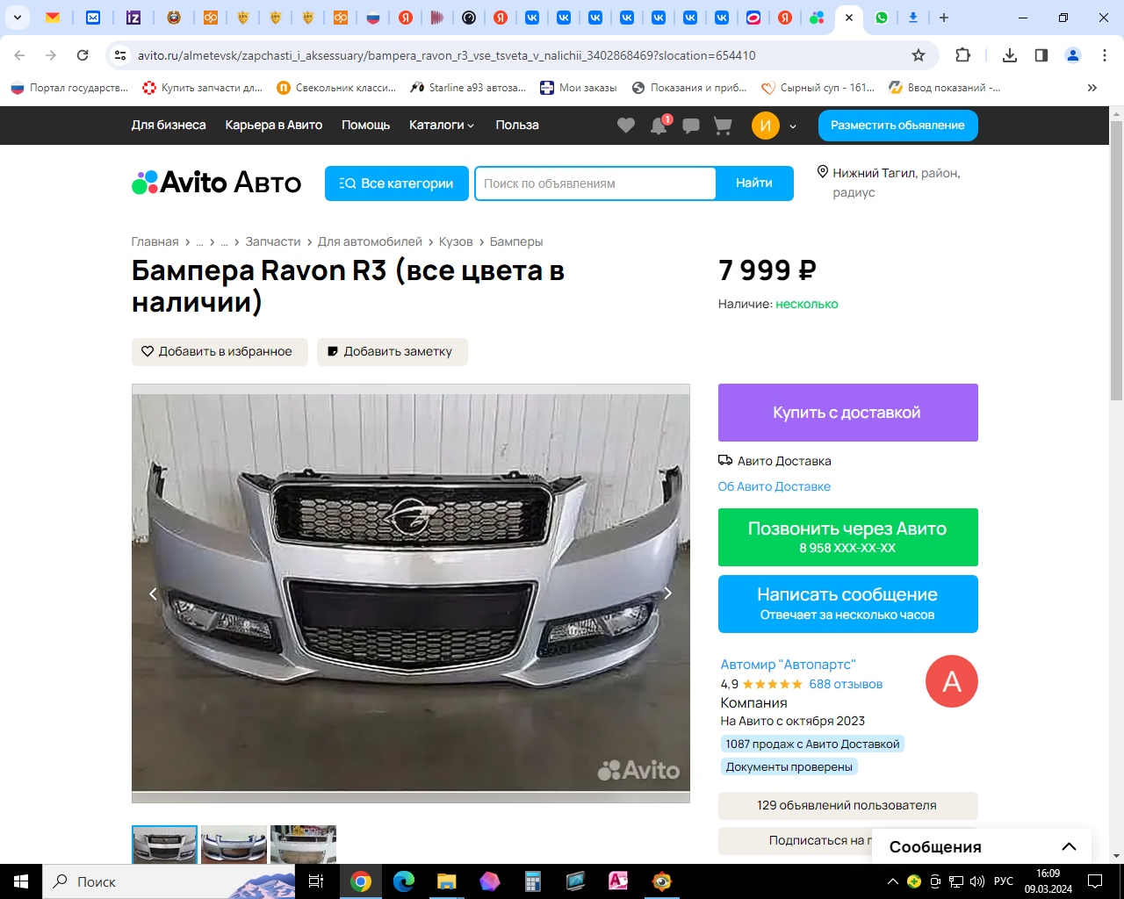Open seller Автомир "Автопартс" profile link
1124x899 pixels.
pos(788,665)
